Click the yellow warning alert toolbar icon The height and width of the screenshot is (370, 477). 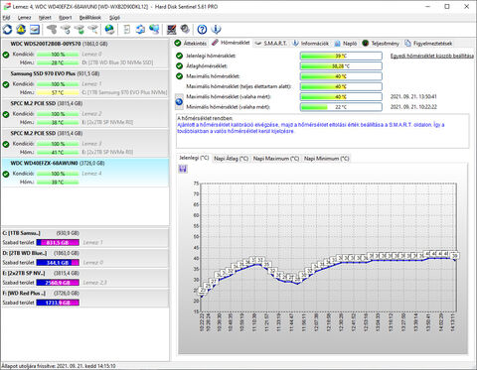pyautogui.click(x=21, y=30)
